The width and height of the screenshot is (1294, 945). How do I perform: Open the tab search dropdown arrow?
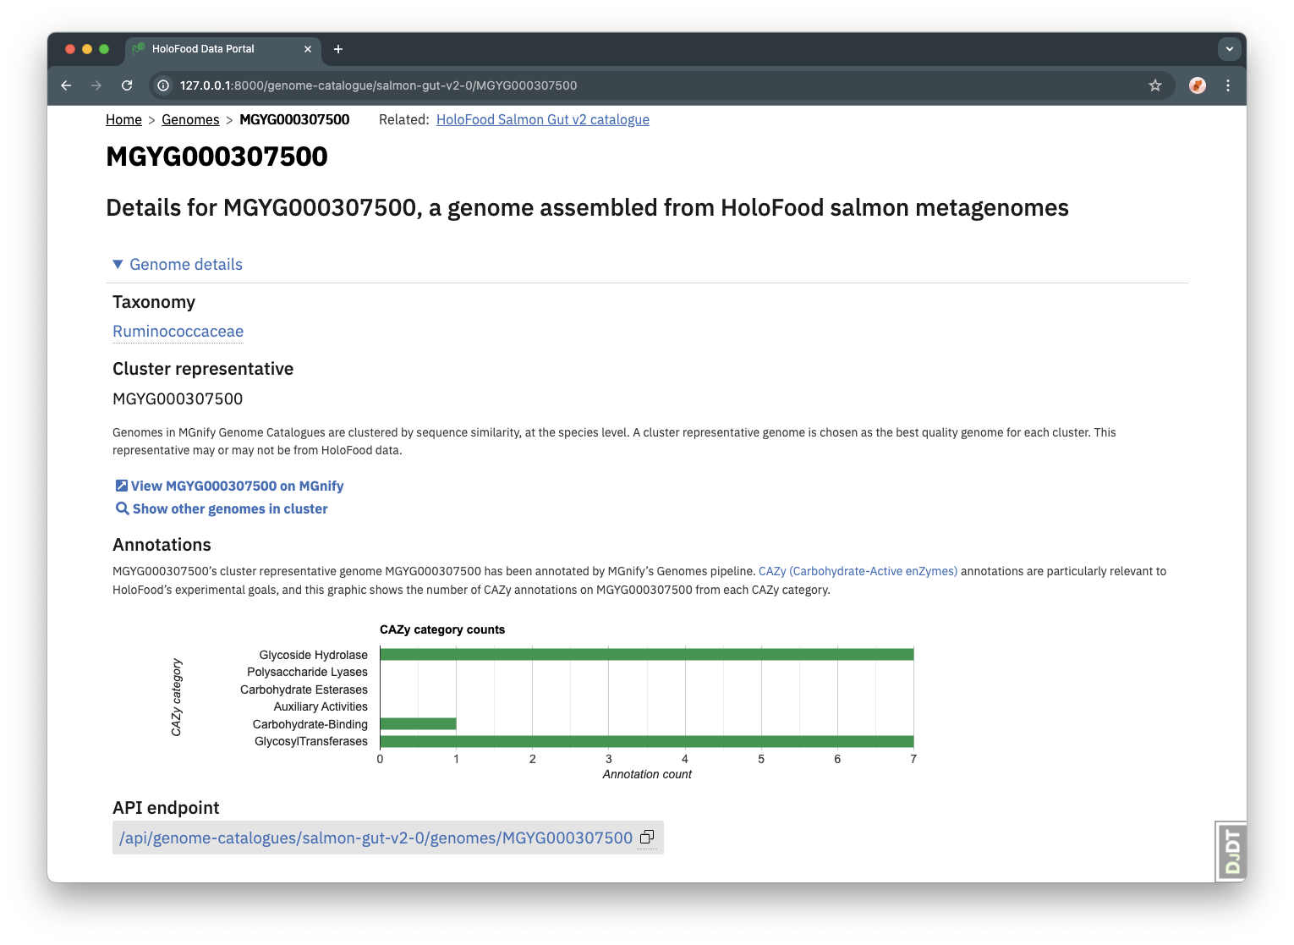coord(1229,49)
